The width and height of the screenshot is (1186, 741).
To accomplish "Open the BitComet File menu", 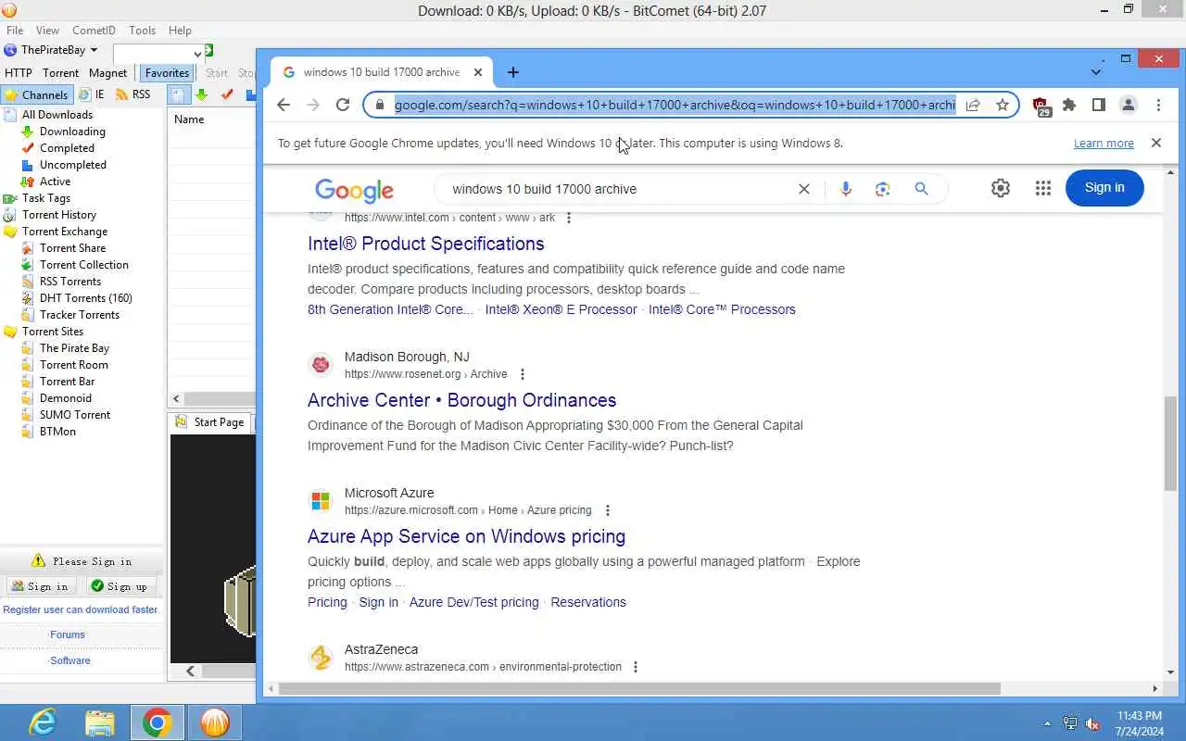I will (x=15, y=31).
